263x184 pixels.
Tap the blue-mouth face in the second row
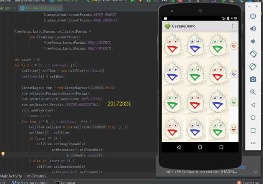tap(173, 73)
